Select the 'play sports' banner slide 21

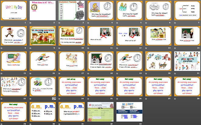187,61
